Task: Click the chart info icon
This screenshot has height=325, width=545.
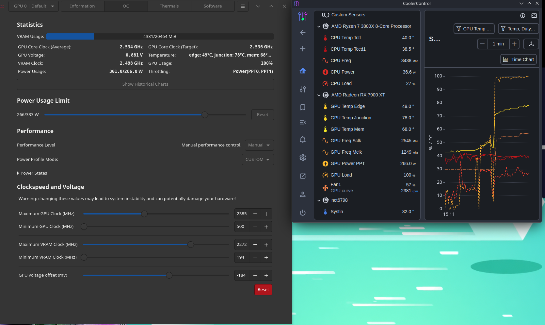Action: click(522, 15)
